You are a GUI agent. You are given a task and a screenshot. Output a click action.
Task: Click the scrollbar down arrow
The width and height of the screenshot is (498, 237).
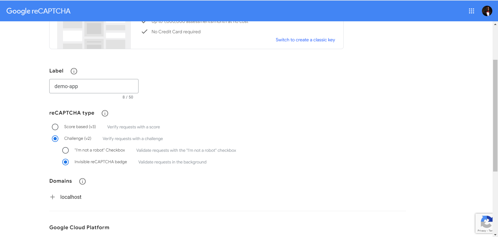[495, 235]
